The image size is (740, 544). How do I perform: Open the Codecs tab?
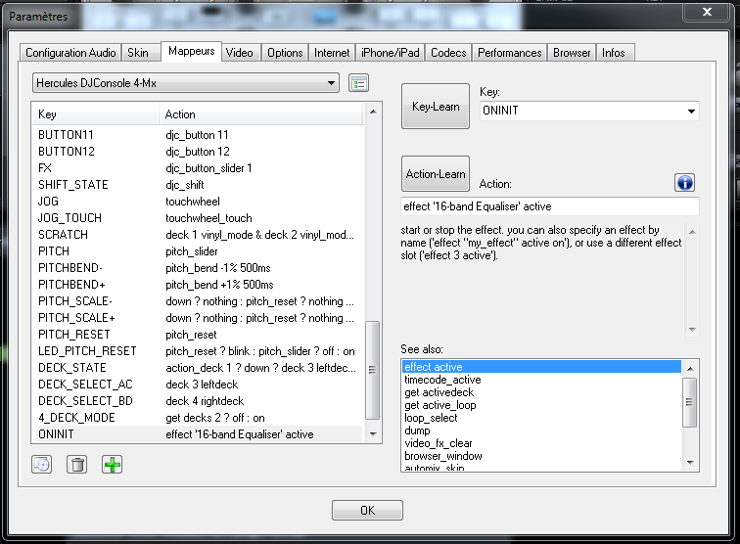pos(448,53)
